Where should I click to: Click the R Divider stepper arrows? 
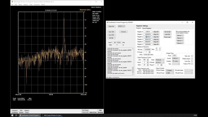(149, 52)
